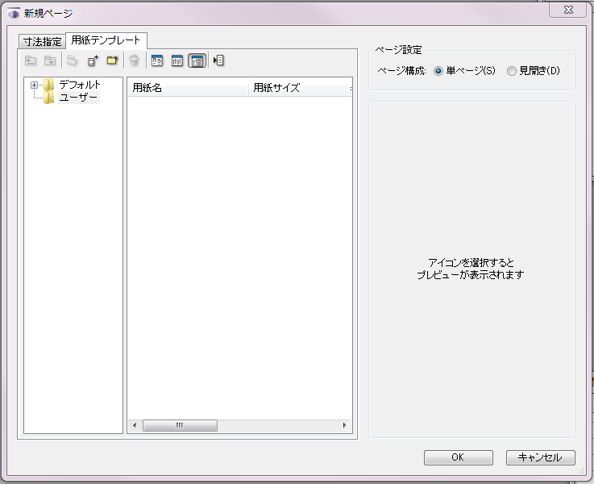
Task: Sort by 用紙サイズ column header
Action: 297,88
